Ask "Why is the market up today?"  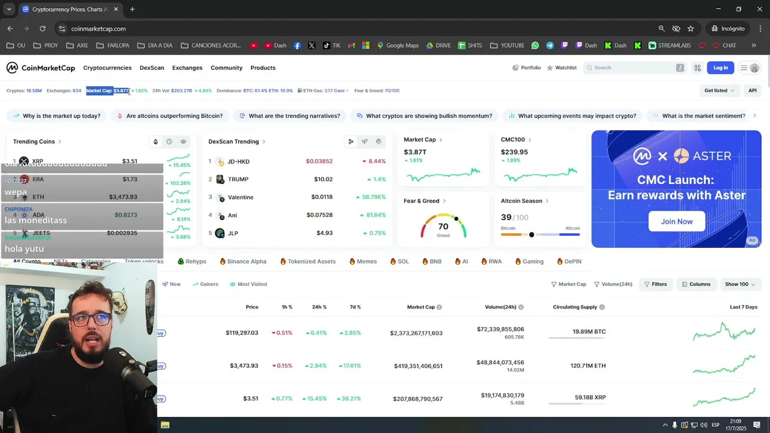(x=57, y=116)
